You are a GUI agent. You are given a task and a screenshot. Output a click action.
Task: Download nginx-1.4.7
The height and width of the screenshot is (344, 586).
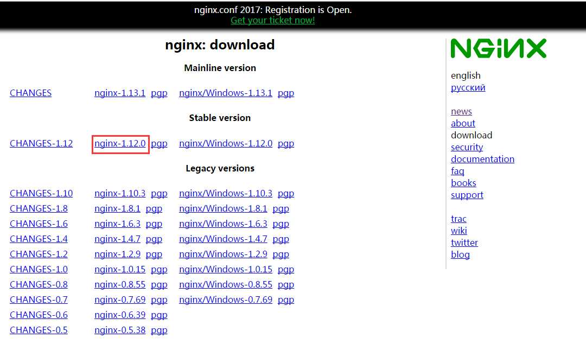[117, 239]
